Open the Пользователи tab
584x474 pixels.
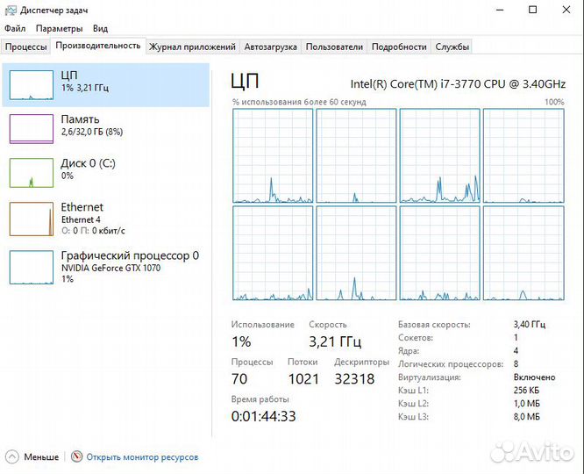(x=334, y=47)
